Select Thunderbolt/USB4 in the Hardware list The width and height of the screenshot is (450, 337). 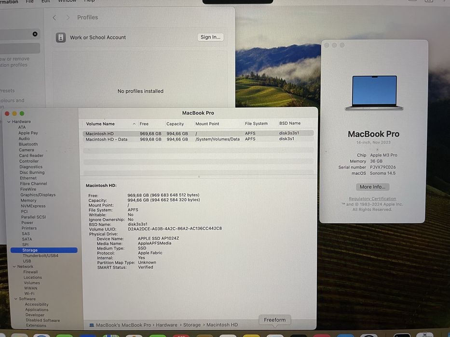(41, 256)
